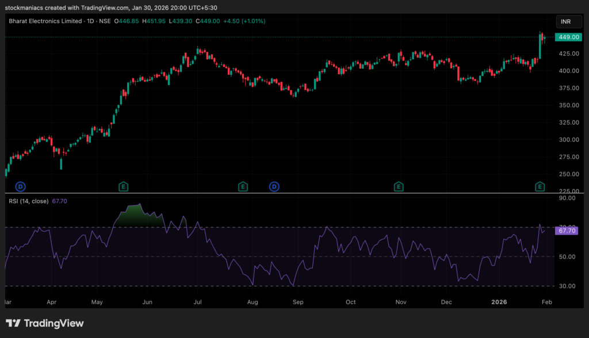Viewport: 589px width, 338px height.
Task: Click the earnings marker near late July
Action: 243,187
